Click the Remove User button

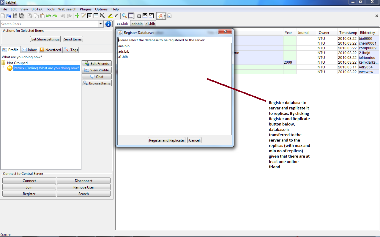pyautogui.click(x=83, y=187)
